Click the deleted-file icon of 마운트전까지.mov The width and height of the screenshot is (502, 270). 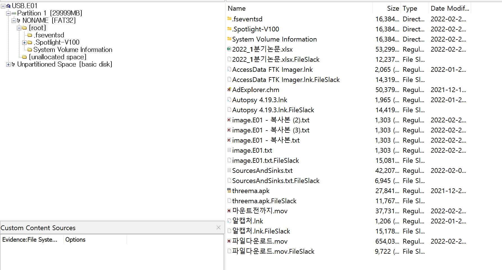(x=229, y=210)
